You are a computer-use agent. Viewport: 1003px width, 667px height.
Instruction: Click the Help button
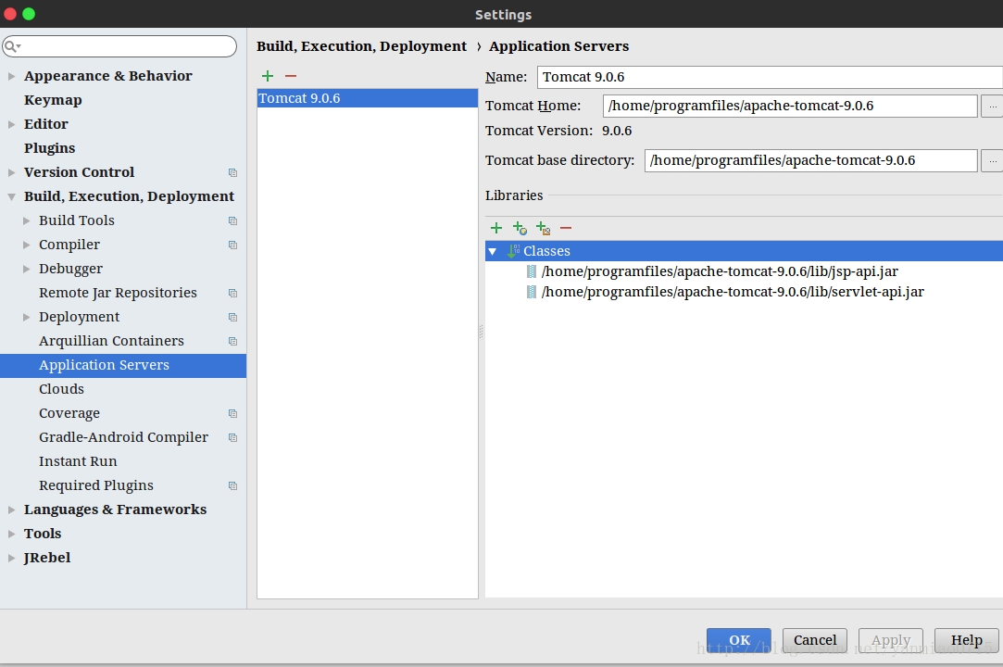967,640
